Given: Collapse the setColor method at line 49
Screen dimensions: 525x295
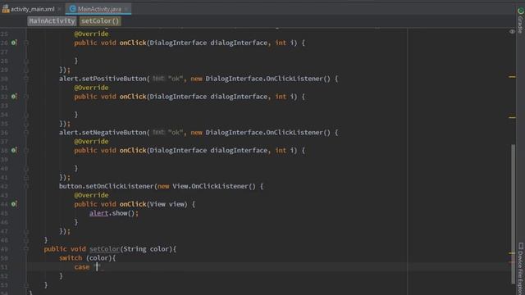Looking at the screenshot, I should pyautogui.click(x=26, y=249).
